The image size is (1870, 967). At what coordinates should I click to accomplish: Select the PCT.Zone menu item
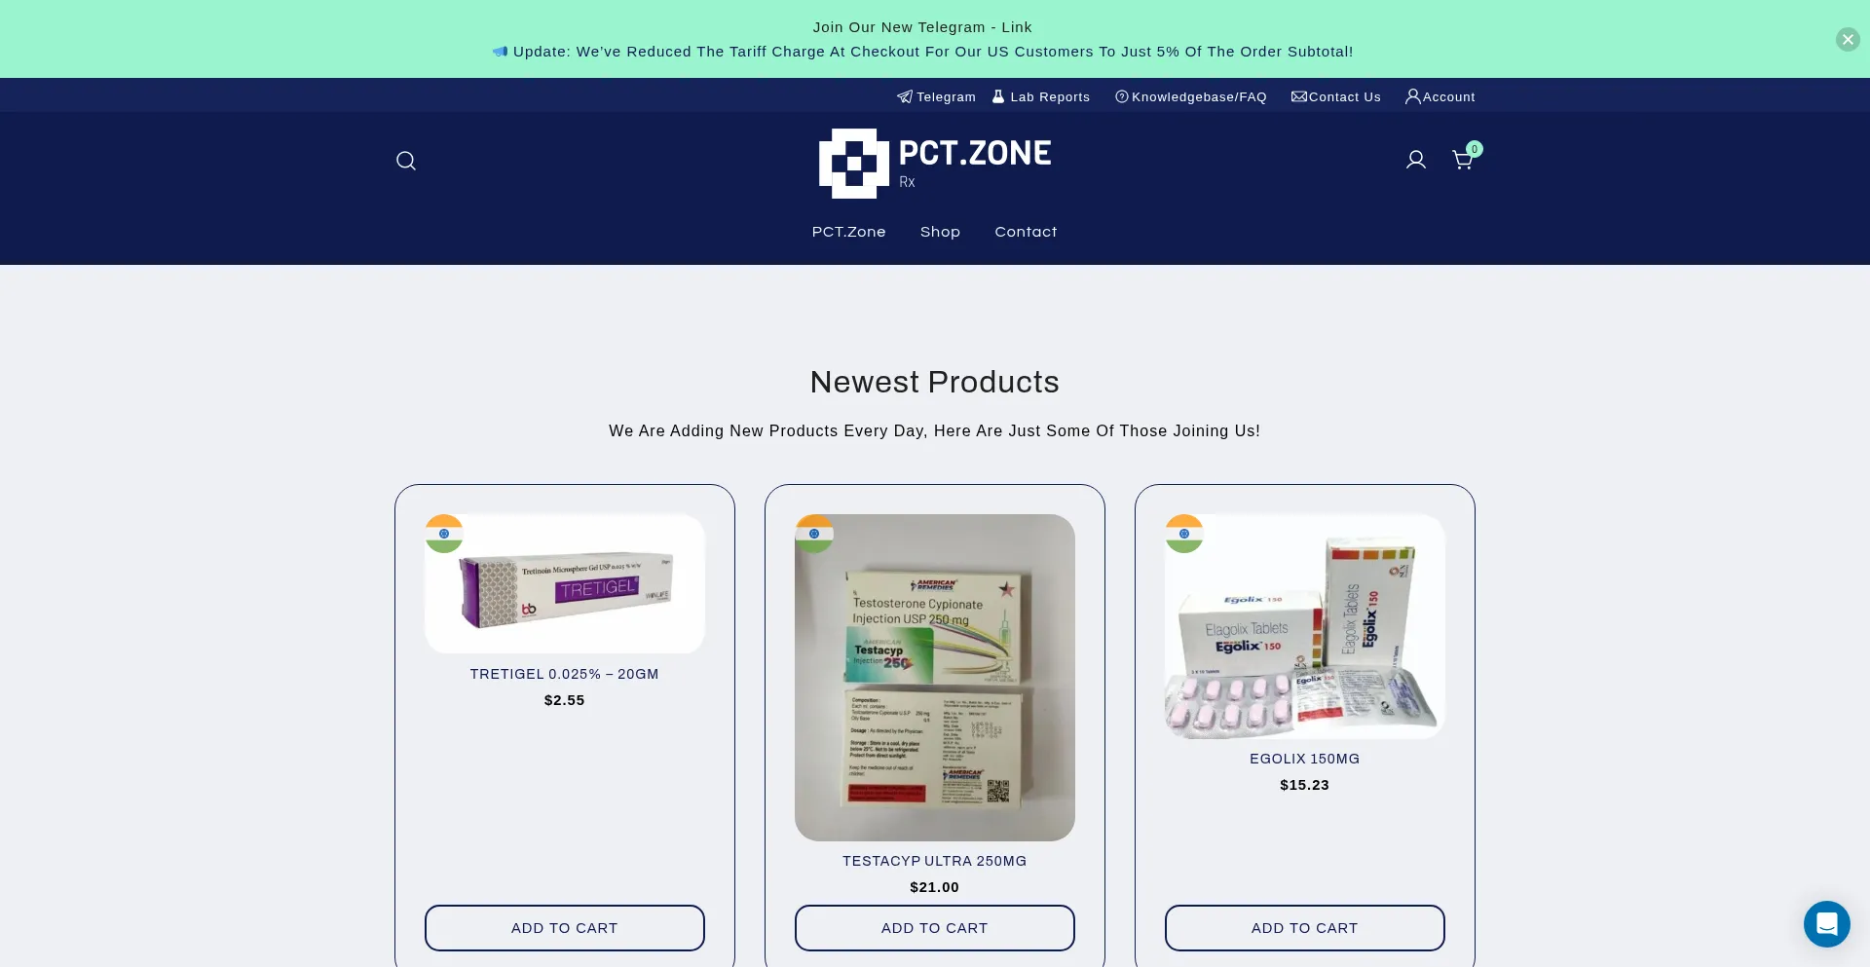[849, 232]
